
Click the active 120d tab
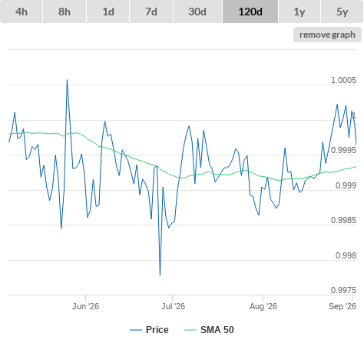click(250, 12)
